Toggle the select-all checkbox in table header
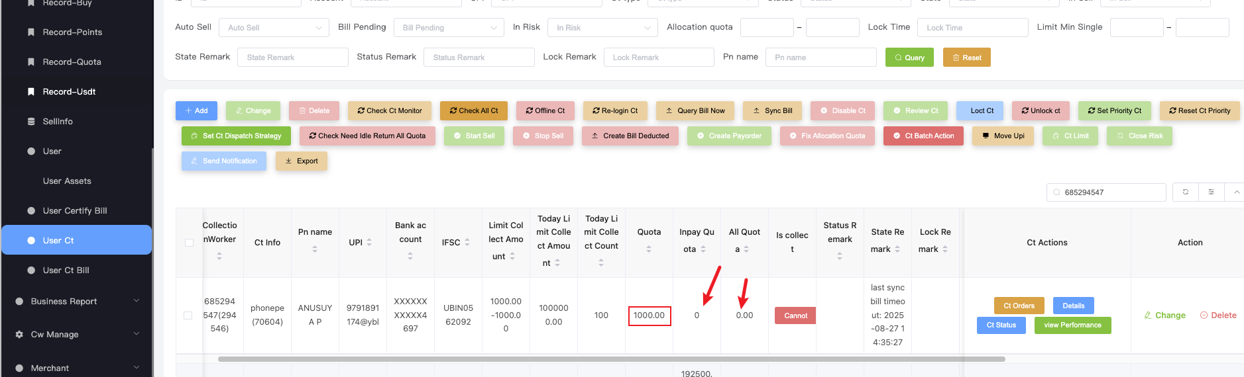Image resolution: width=1244 pixels, height=377 pixels. [189, 243]
